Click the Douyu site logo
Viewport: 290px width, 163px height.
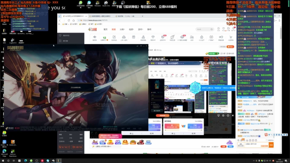[x=93, y=29]
